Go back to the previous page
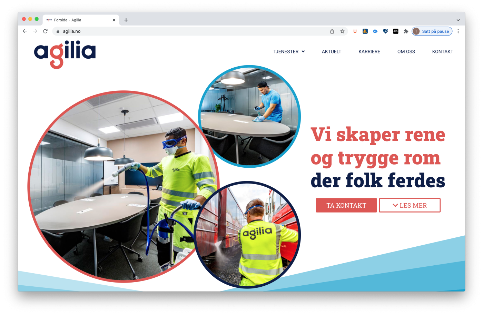Viewport: 483px width, 315px height. coord(25,31)
